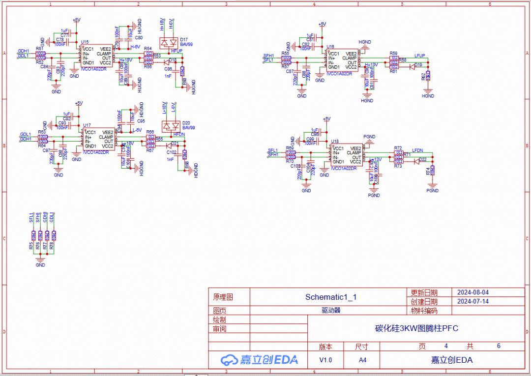Select the R75 pull-down resistor
The width and height of the screenshot is (531, 376).
tap(33, 235)
